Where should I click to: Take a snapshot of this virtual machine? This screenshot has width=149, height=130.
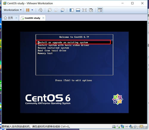(x=49, y=10)
